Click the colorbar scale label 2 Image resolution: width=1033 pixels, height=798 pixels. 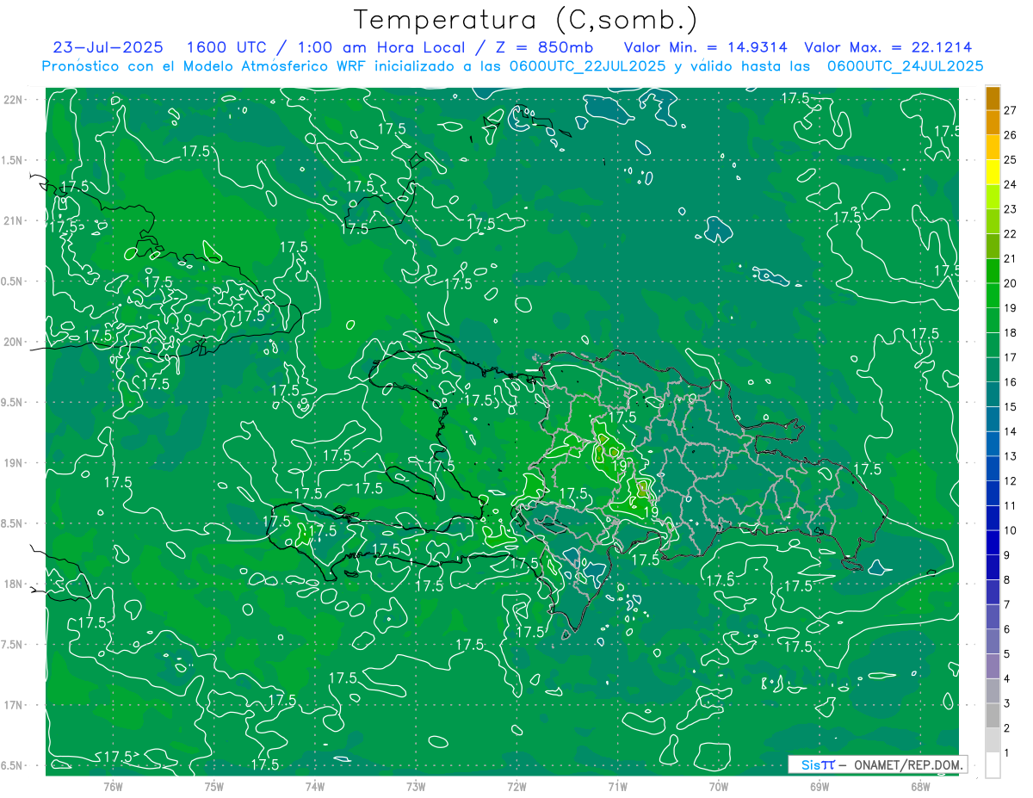(1008, 729)
